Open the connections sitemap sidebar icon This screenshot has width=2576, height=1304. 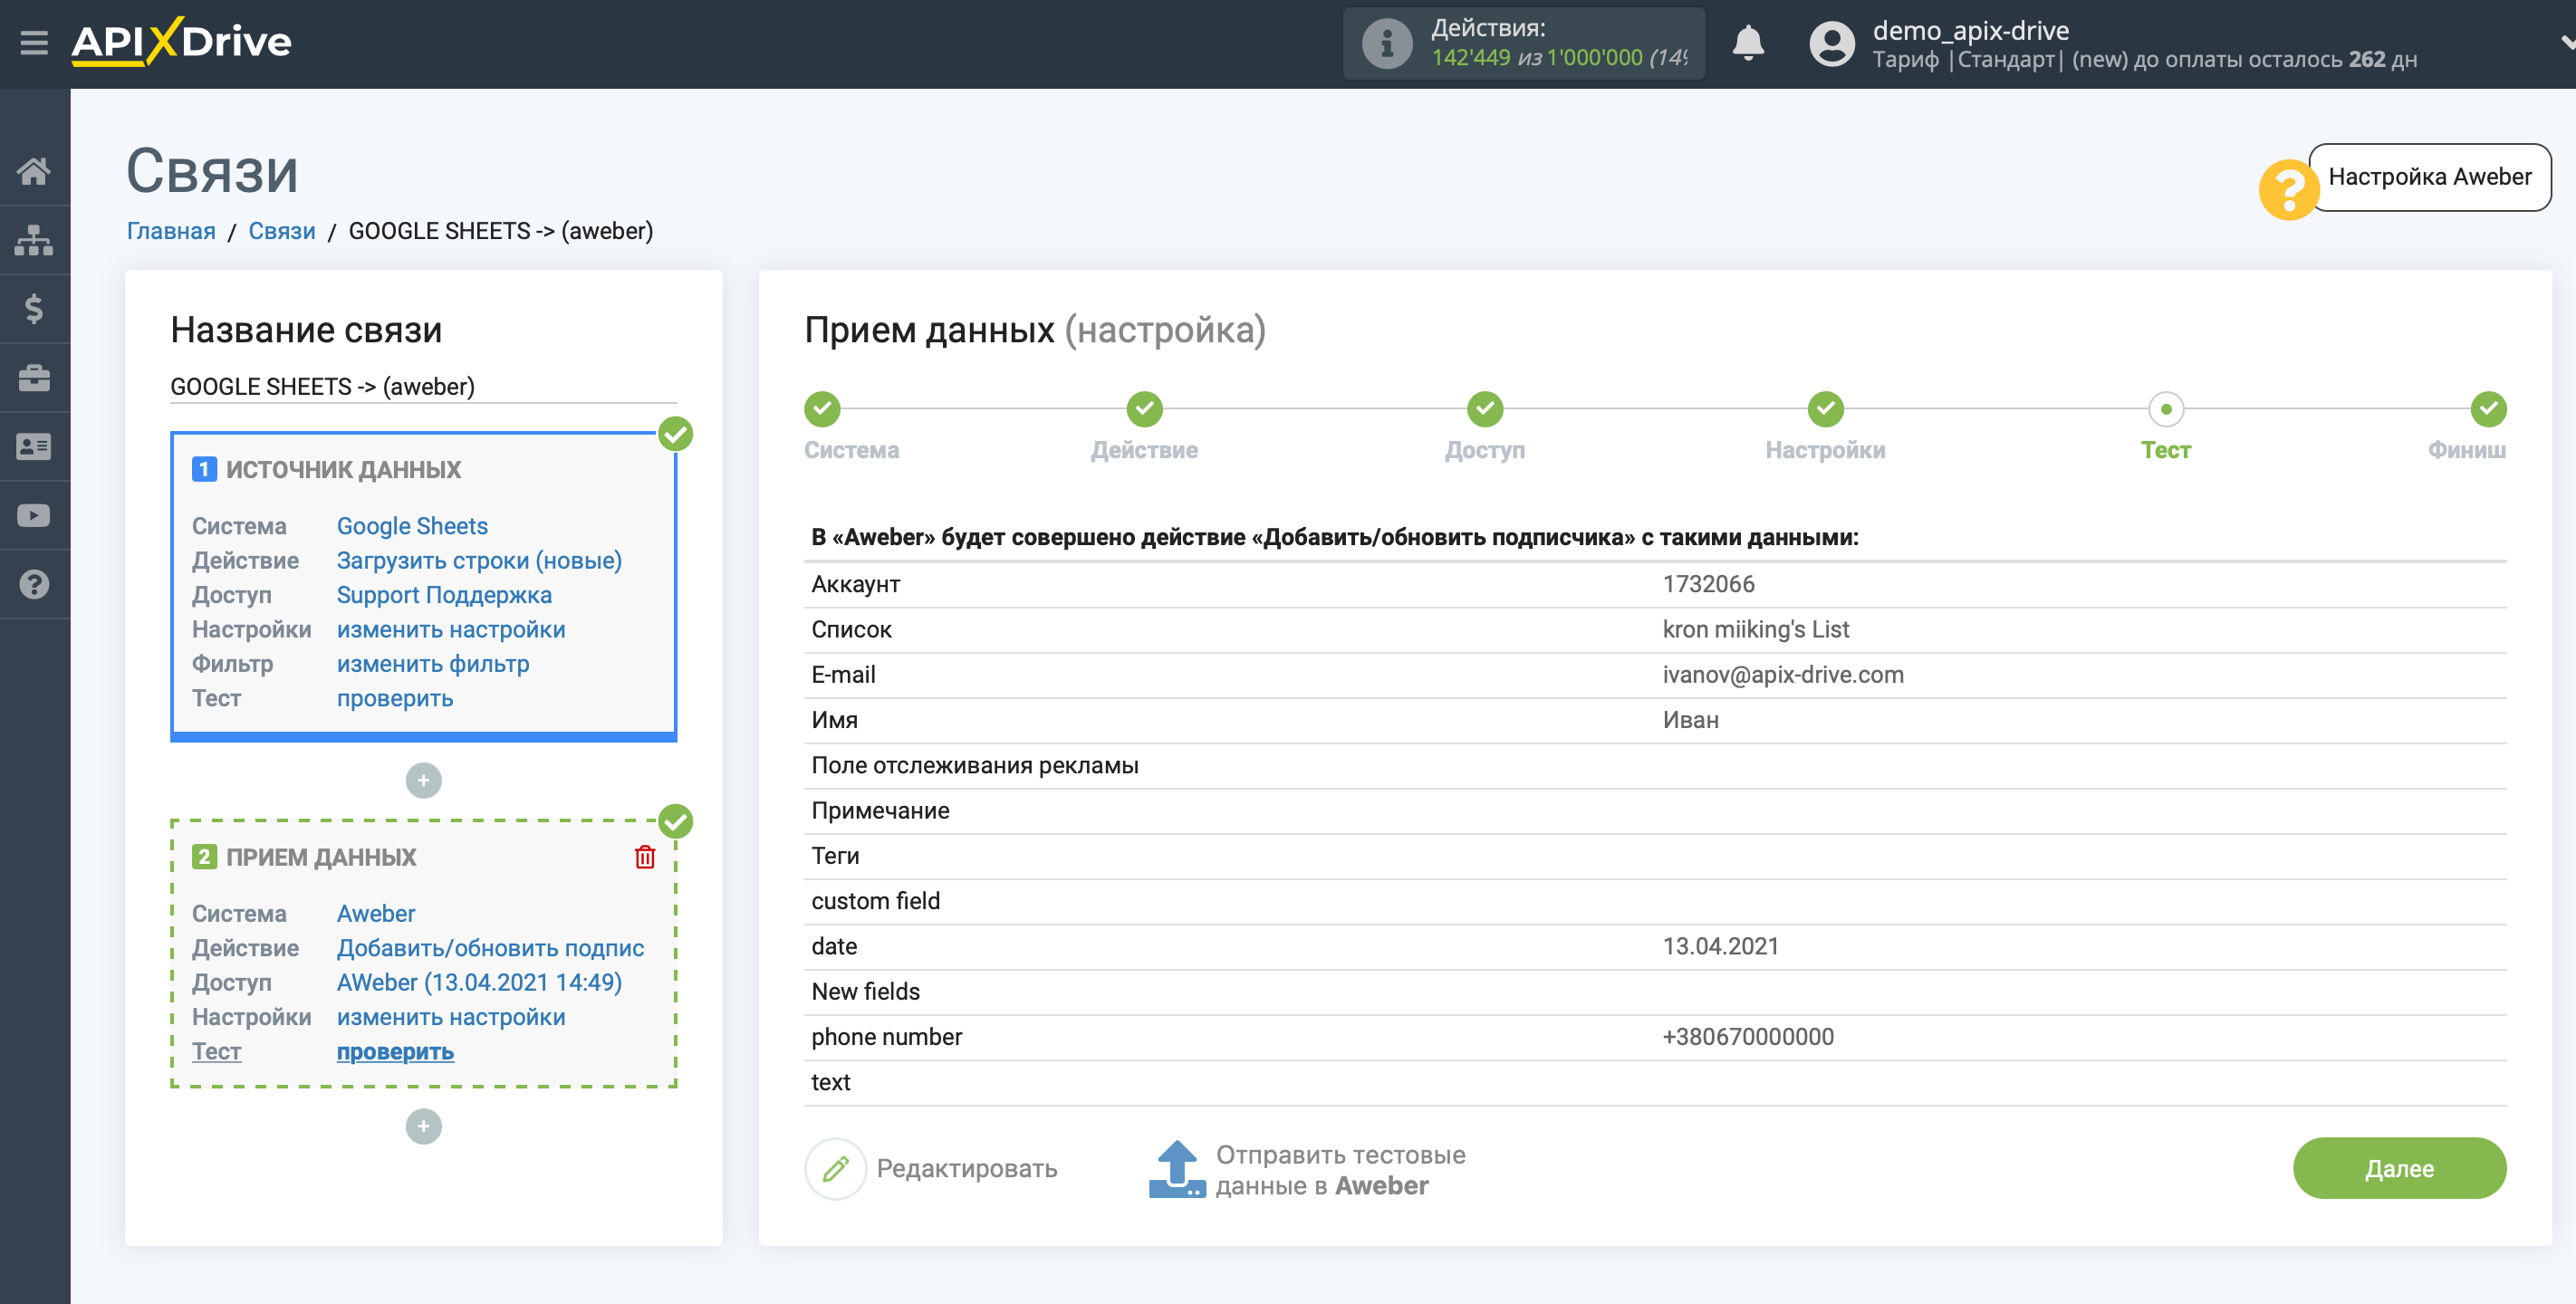[x=34, y=240]
